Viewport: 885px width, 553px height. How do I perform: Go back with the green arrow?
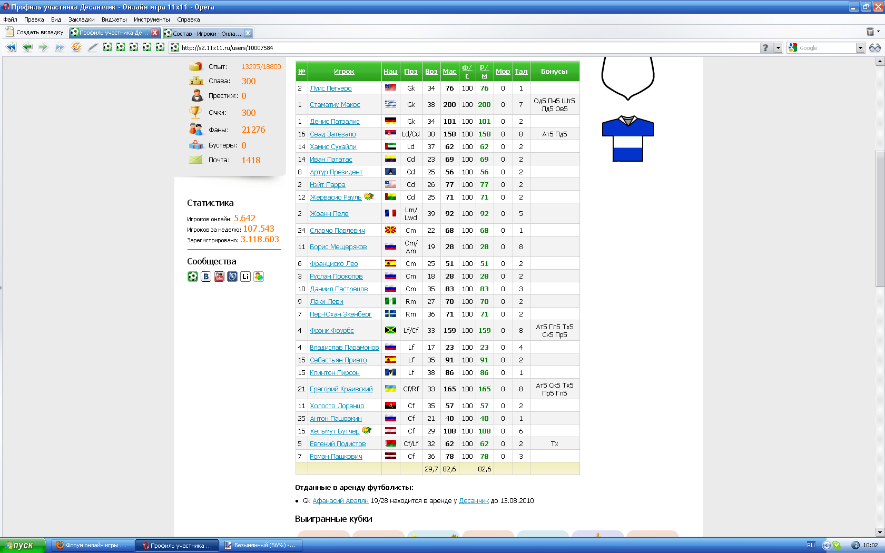tap(27, 47)
